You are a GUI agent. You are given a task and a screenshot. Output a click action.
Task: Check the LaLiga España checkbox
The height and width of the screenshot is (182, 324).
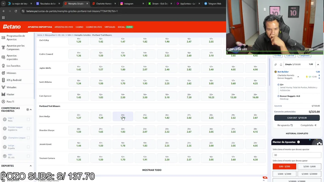pos(28,147)
